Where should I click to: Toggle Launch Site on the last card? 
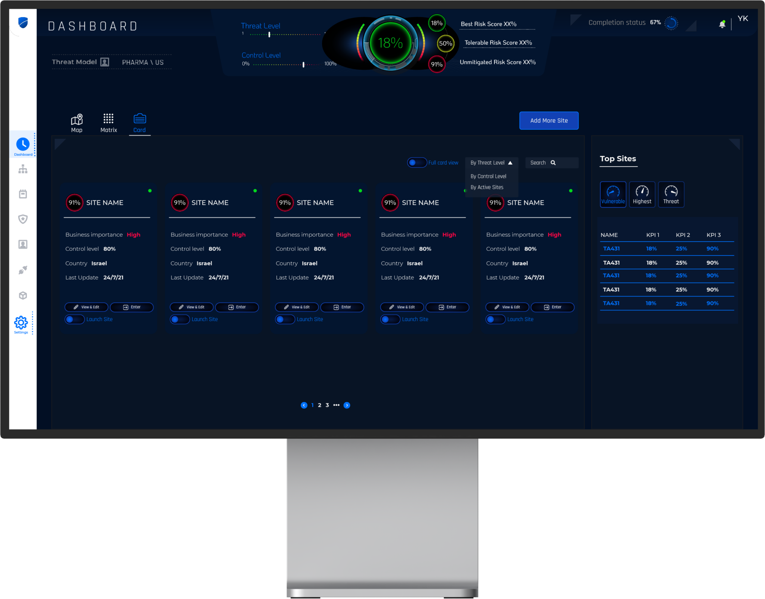[495, 319]
